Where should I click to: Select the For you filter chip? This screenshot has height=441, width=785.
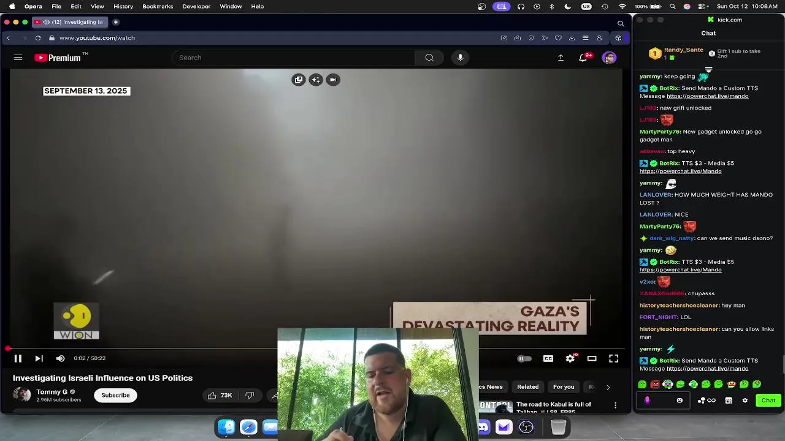pos(564,387)
